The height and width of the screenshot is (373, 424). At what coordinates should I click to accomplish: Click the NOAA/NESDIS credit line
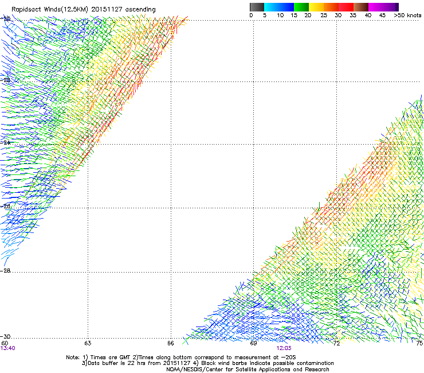(248, 370)
